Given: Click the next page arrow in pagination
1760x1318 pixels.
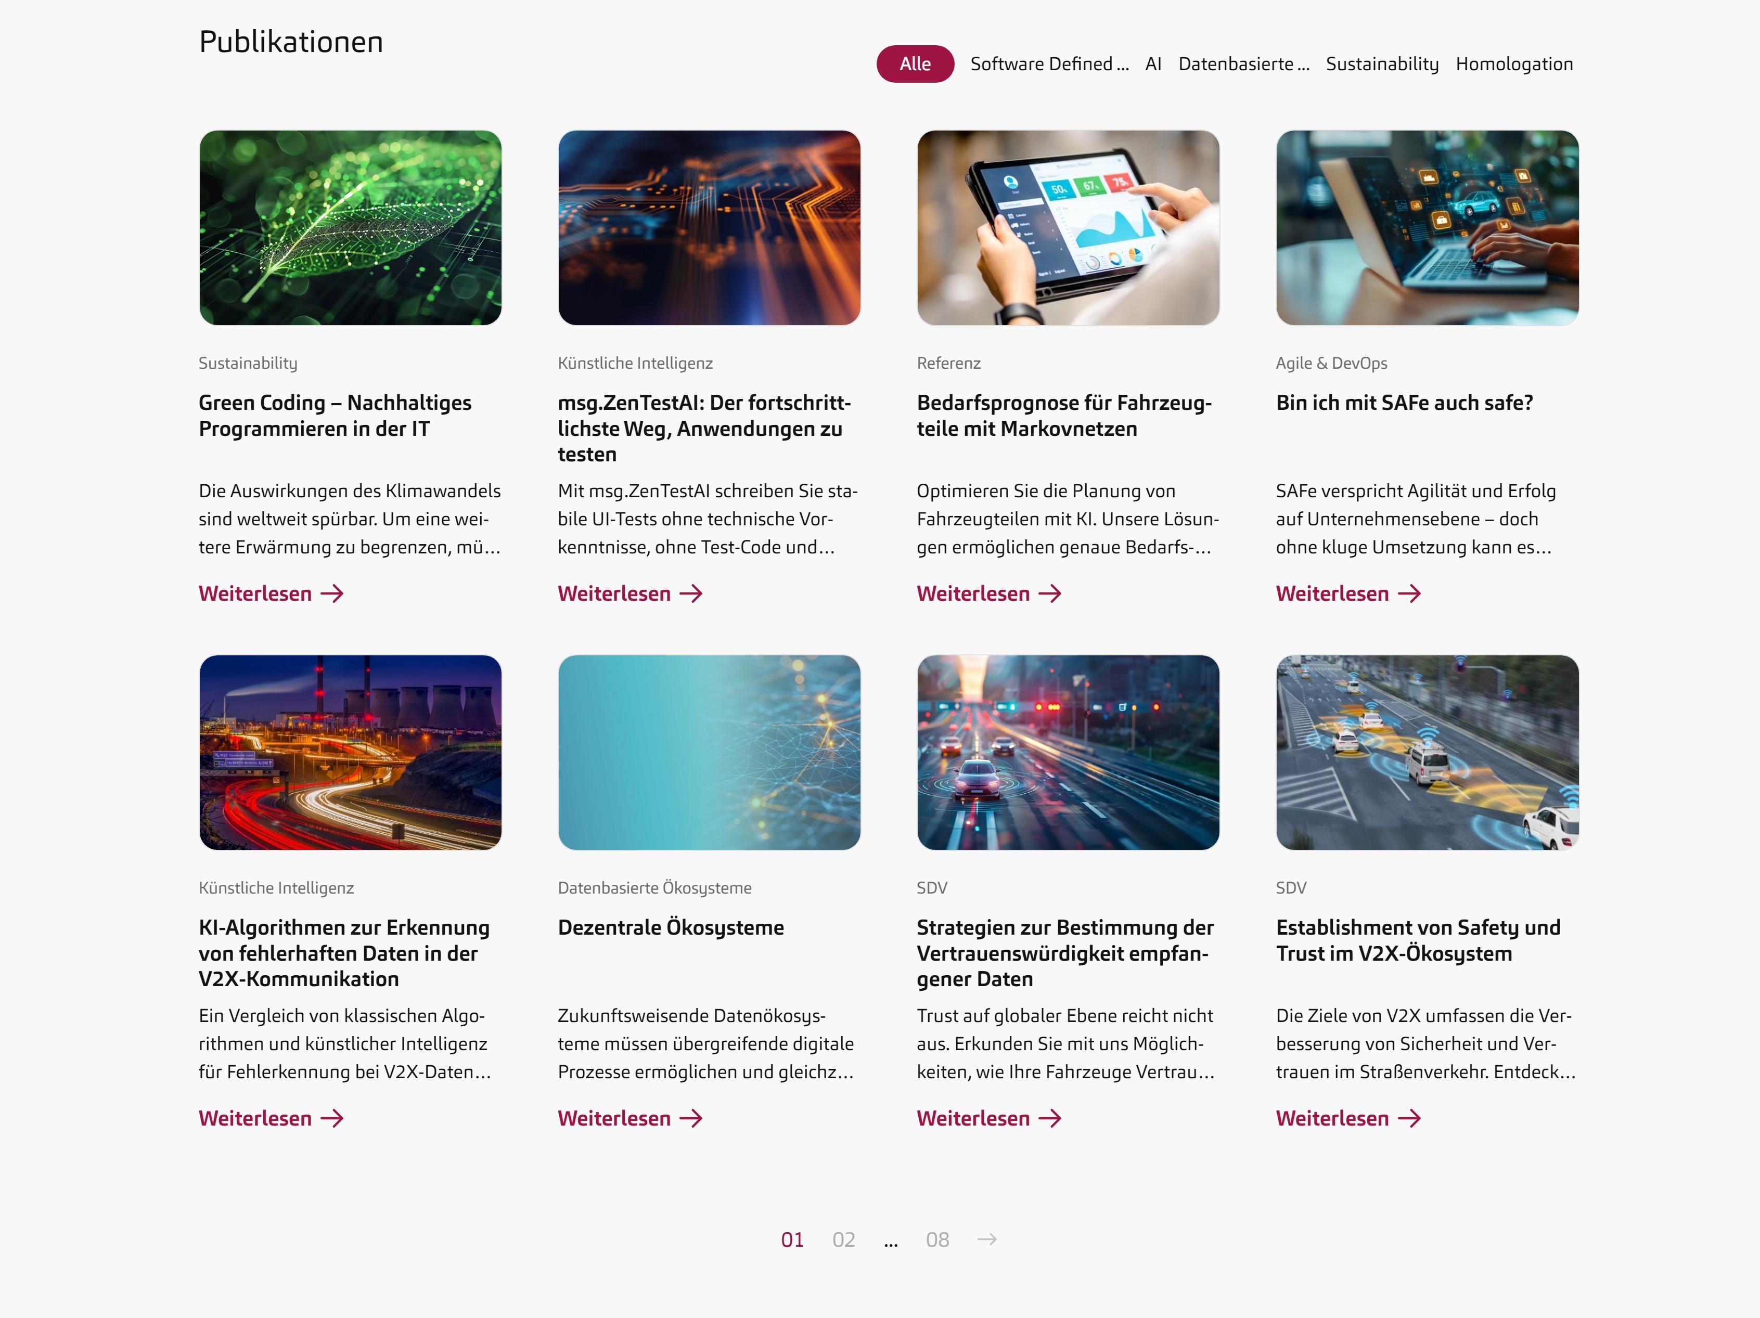Looking at the screenshot, I should 986,1239.
